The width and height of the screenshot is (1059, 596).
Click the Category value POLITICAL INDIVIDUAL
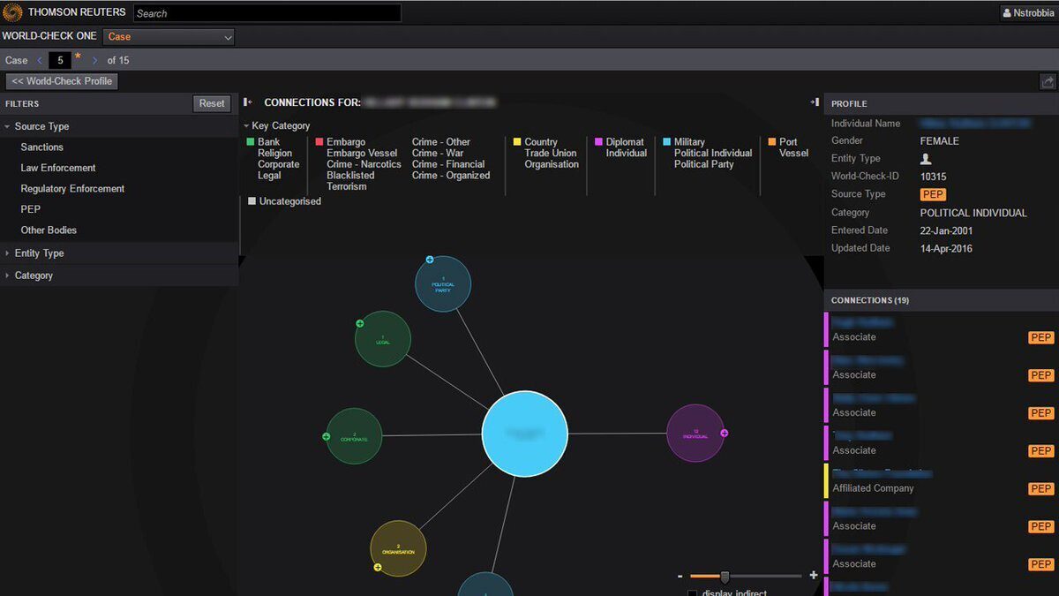point(973,213)
